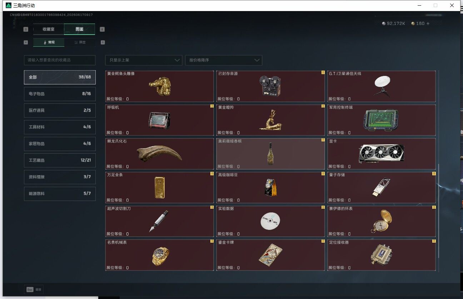Open the 棘龙爪化石 fossil claw
The height and width of the screenshot is (299, 463).
click(x=160, y=154)
